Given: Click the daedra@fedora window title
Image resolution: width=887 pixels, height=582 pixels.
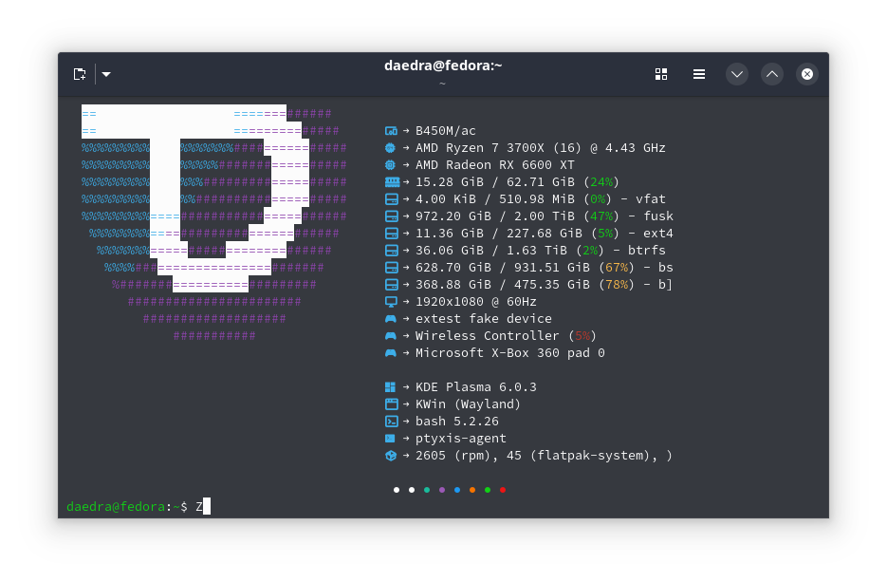Looking at the screenshot, I should coord(442,66).
